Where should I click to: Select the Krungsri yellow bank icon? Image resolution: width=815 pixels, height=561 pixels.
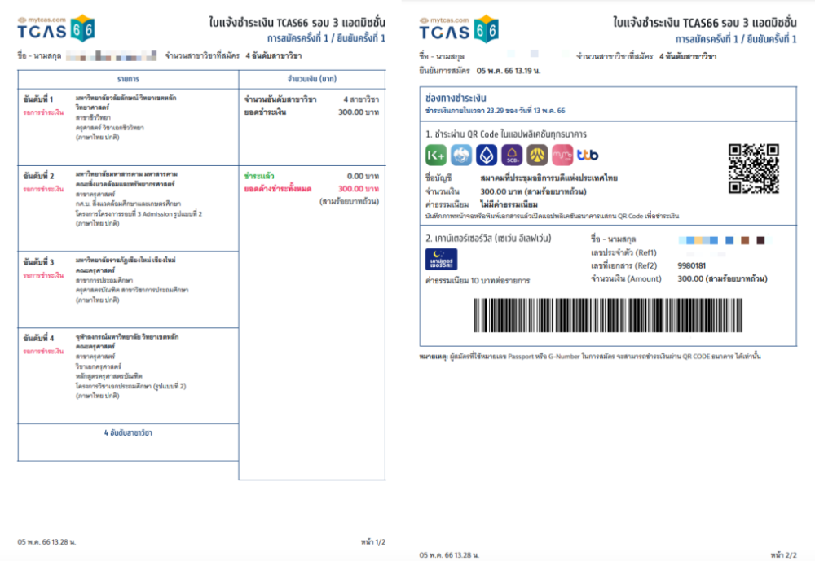coord(536,155)
